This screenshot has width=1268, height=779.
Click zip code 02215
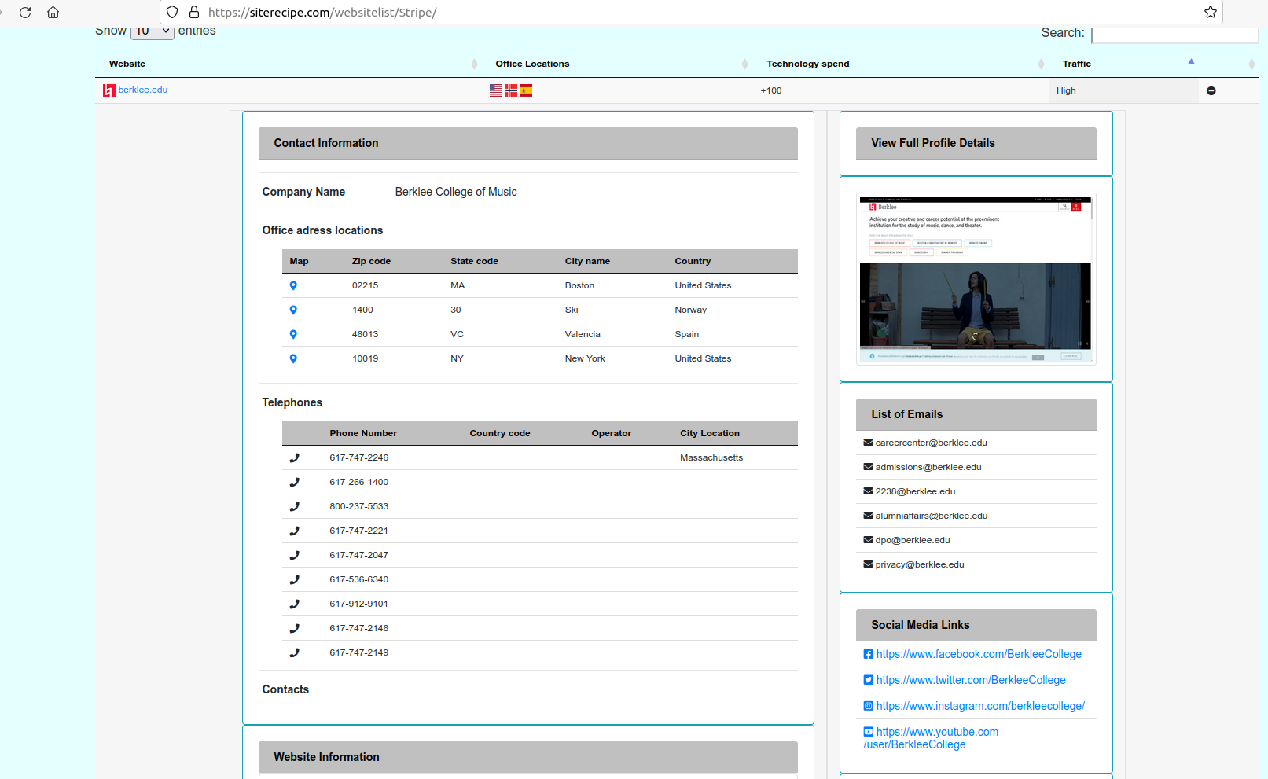coord(366,285)
